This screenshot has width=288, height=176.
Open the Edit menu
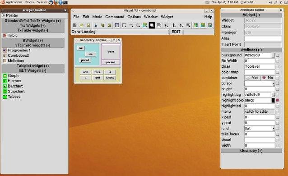click(x=86, y=17)
